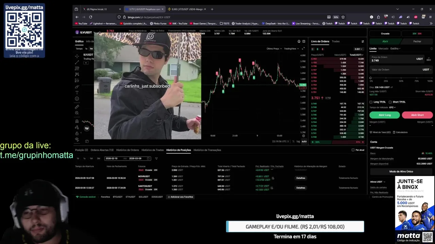Show only bids order book view icon
Screen dimensions: 435x244
coord(317,49)
